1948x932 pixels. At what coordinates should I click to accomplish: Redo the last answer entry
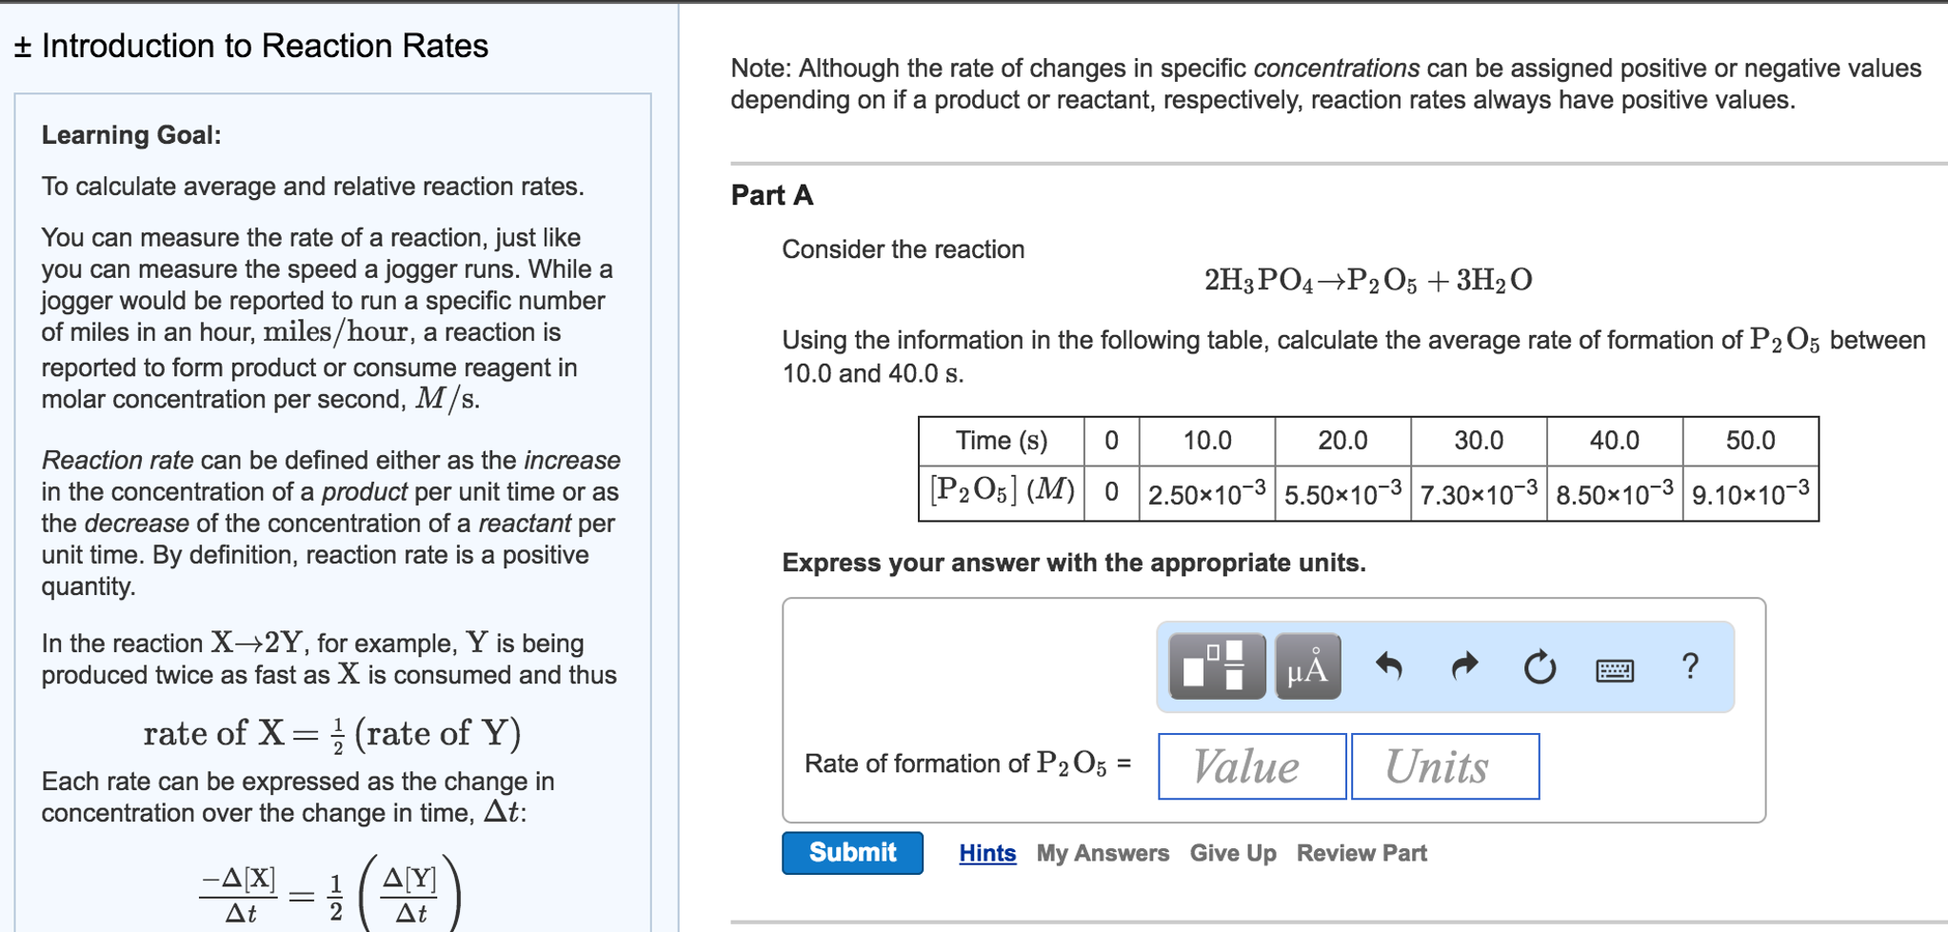click(1463, 666)
